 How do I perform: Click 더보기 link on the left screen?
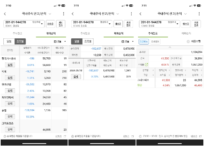point(58,136)
